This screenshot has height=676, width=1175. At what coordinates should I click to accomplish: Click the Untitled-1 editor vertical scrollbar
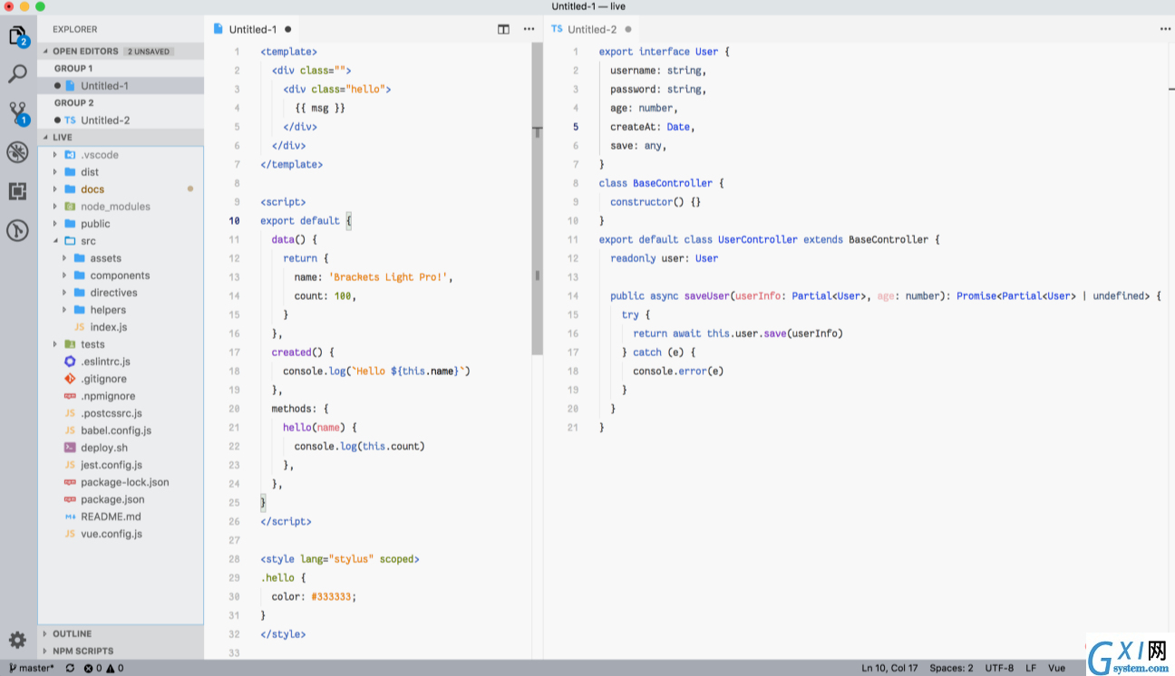click(537, 198)
